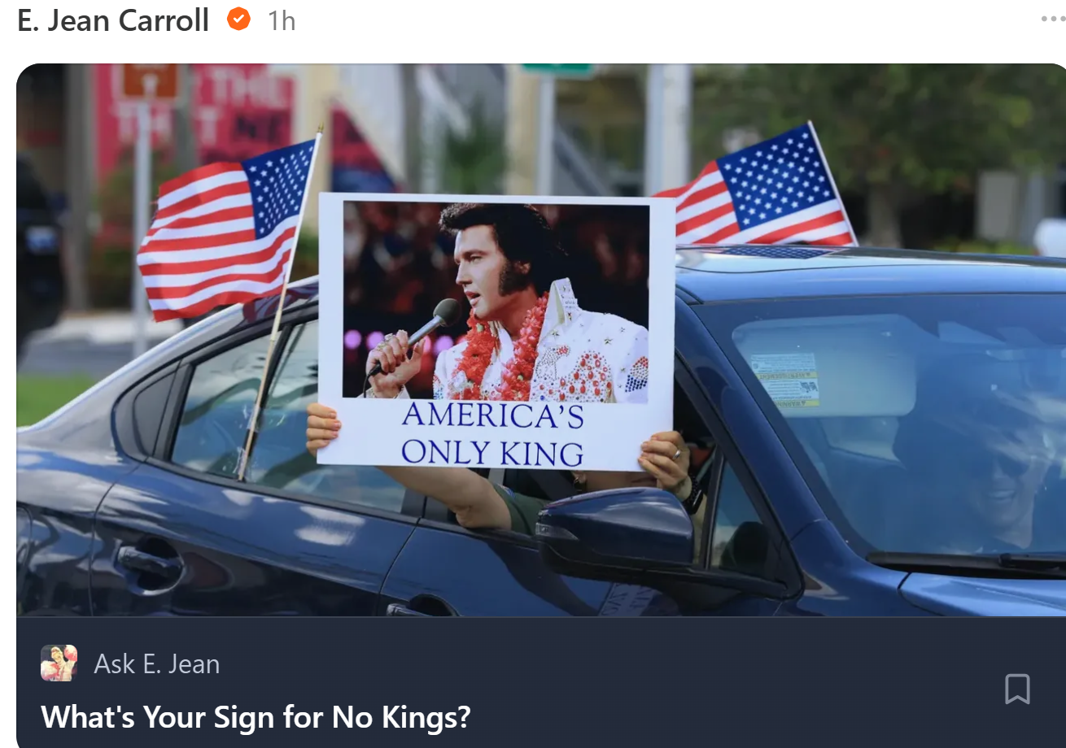Viewport: 1066px width, 748px height.
Task: Click the car's side mirror in the photo
Action: (616, 528)
